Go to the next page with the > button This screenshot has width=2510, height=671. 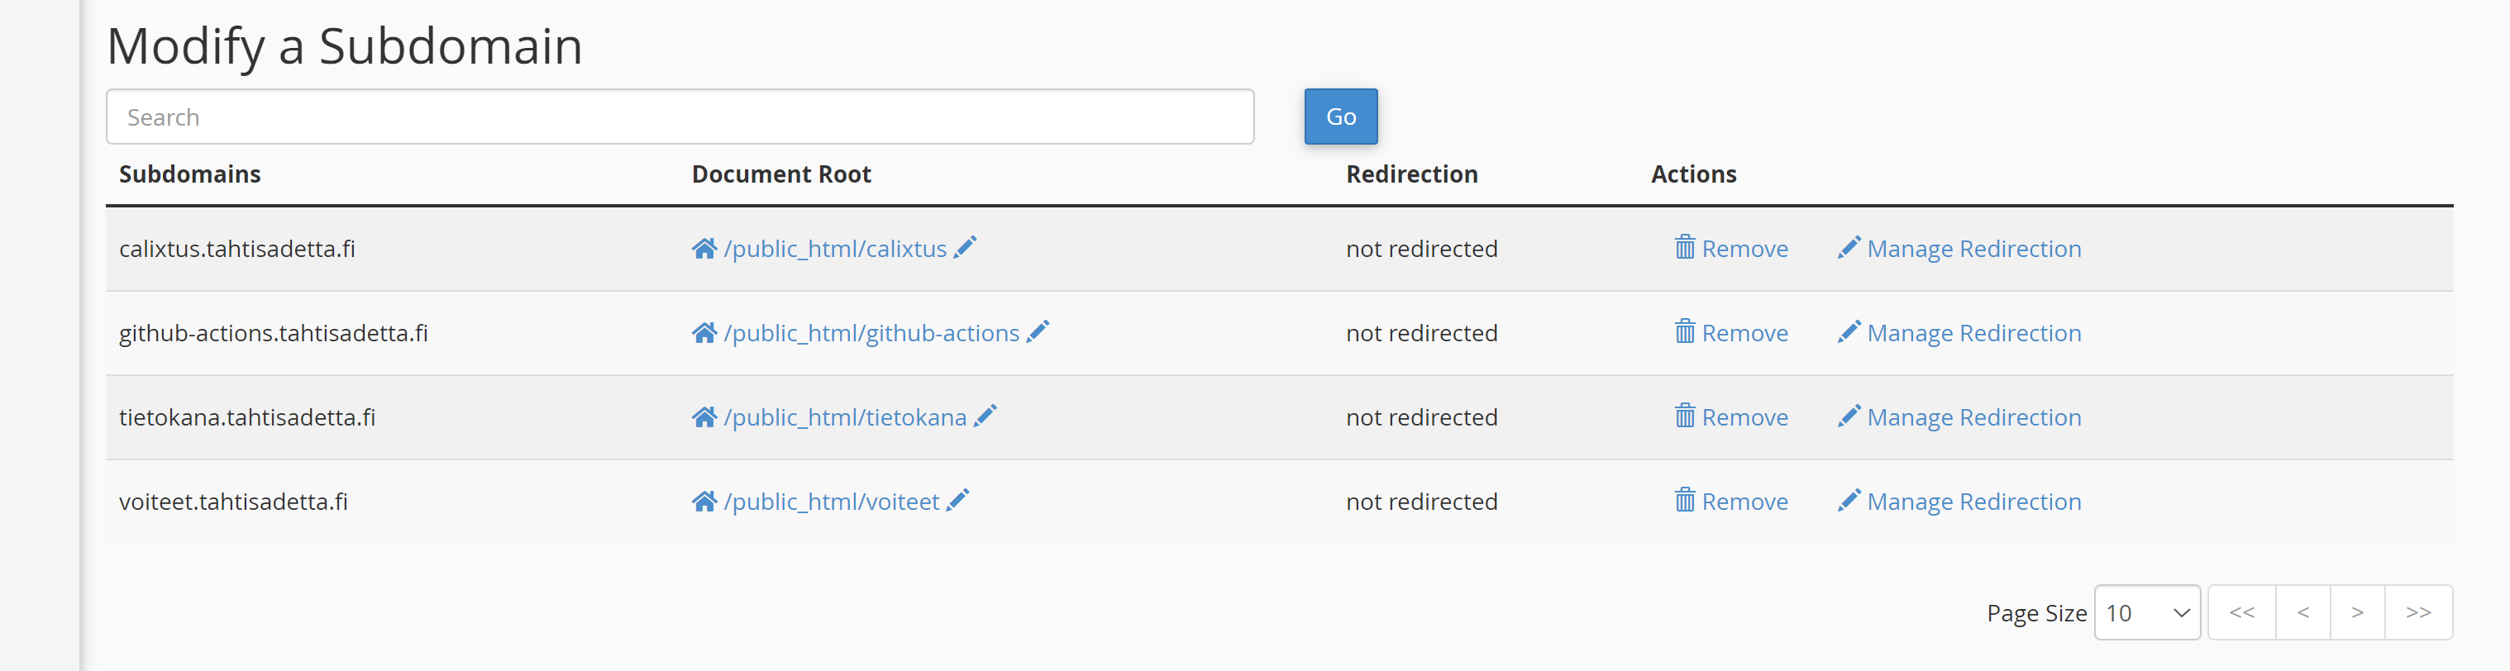(x=2358, y=612)
